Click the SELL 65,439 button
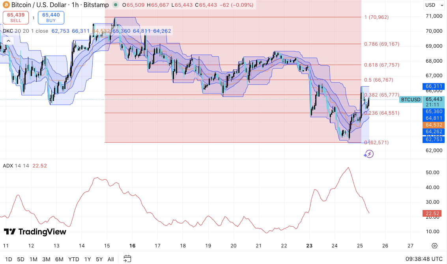This screenshot has height=264, width=447. click(x=16, y=17)
